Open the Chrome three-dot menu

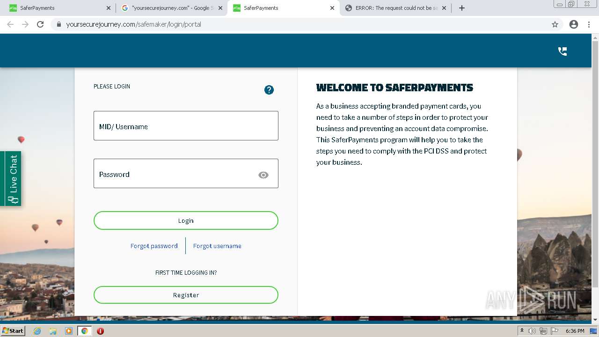pyautogui.click(x=589, y=24)
